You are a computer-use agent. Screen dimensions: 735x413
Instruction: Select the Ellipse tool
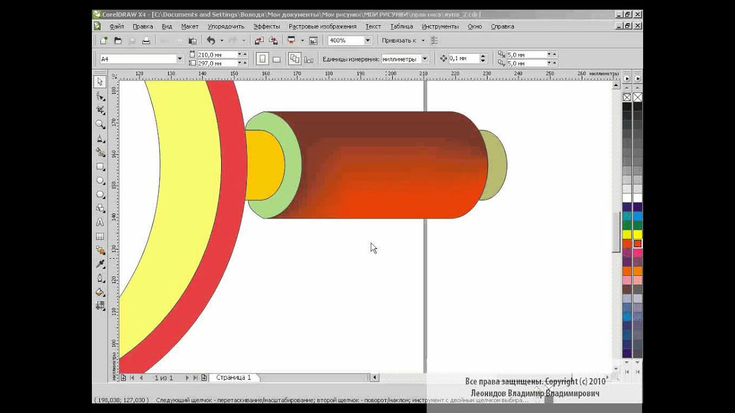tap(100, 181)
